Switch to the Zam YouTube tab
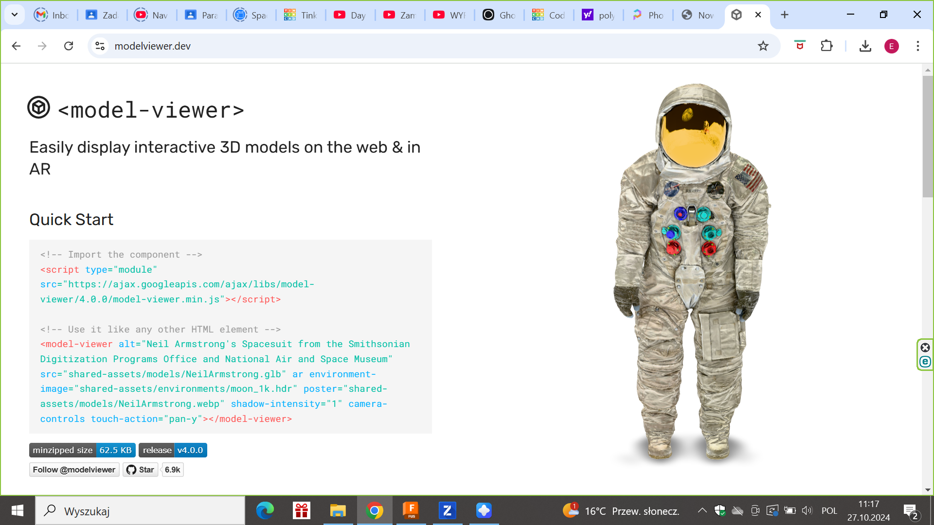 pyautogui.click(x=399, y=15)
